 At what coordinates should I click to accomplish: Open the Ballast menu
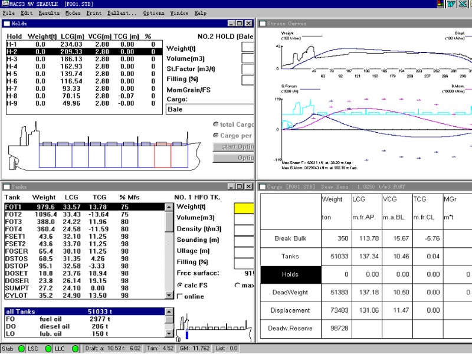(x=121, y=13)
